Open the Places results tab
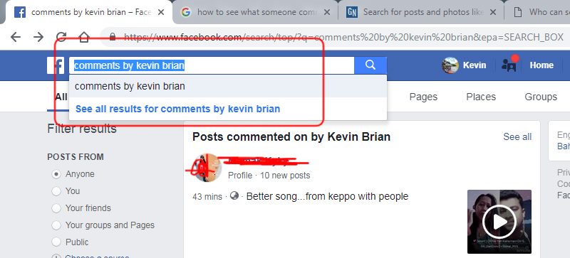570x258 pixels. [x=481, y=97]
